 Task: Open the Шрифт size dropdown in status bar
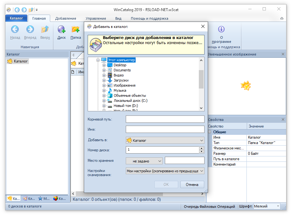(267, 206)
